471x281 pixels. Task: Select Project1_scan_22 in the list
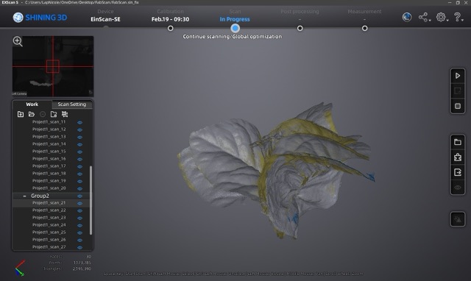(x=49, y=210)
